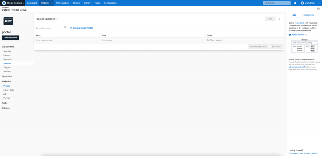Click ADD ANOTHER VALUE button
This screenshot has width=322, height=156.
[x=258, y=47]
